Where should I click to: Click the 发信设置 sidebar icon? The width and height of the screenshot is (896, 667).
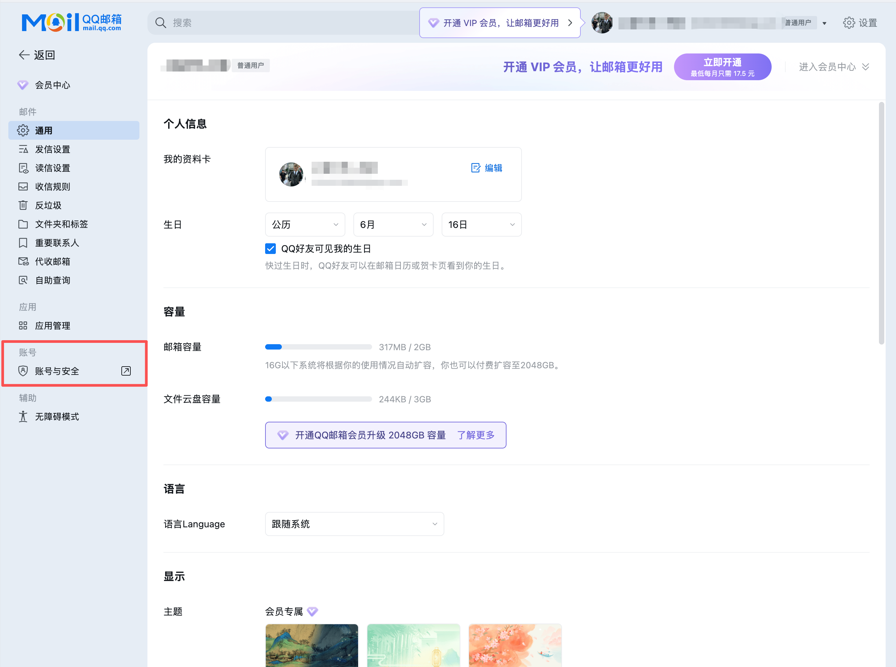23,149
